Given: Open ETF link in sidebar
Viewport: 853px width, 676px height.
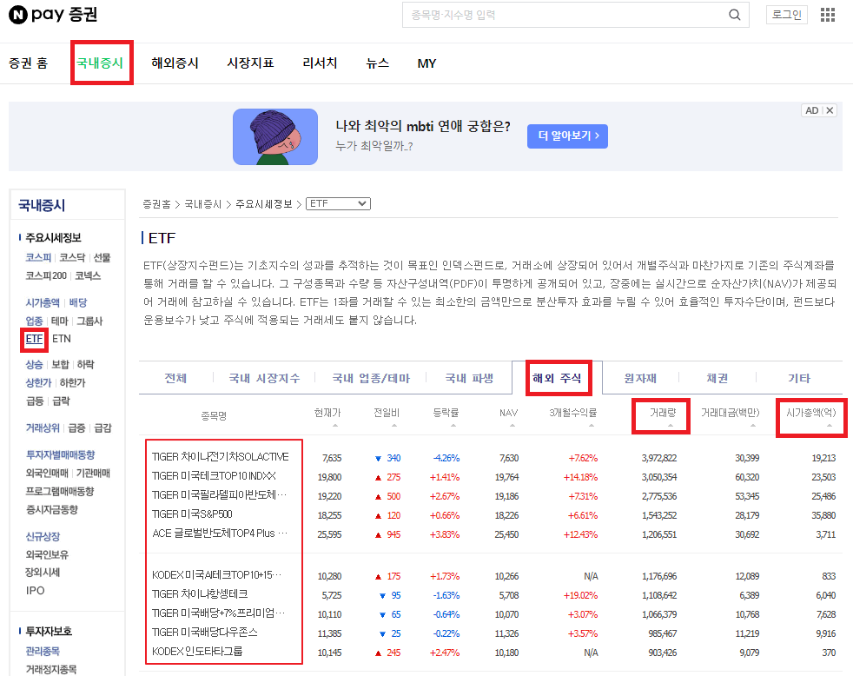Looking at the screenshot, I should pos(34,339).
